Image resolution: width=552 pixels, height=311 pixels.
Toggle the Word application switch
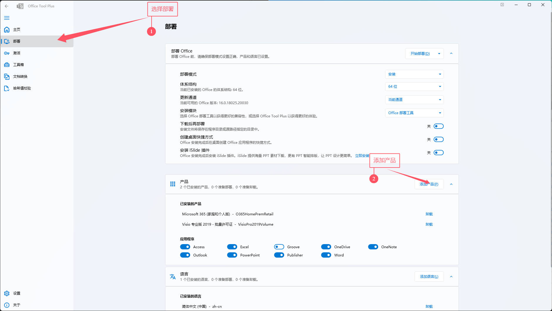[326, 255]
